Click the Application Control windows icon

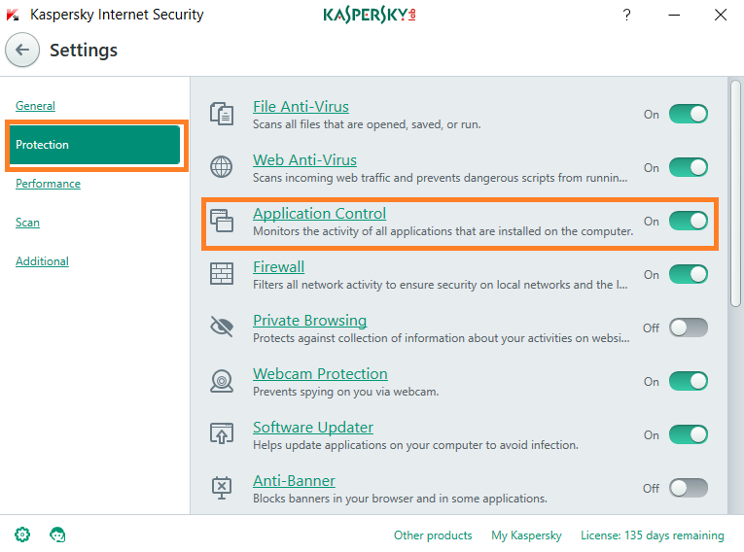pyautogui.click(x=222, y=221)
